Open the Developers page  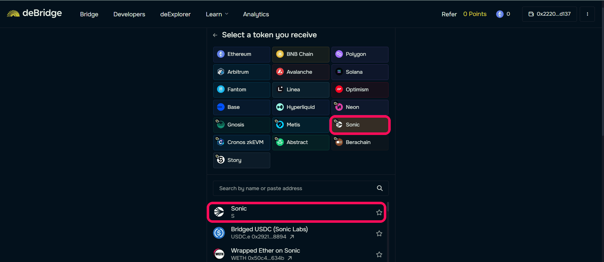[129, 14]
